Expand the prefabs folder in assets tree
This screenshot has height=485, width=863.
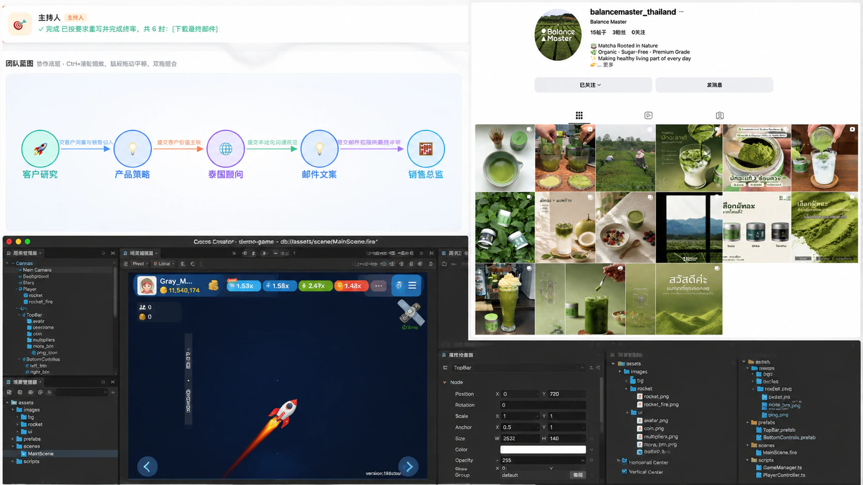[x=13, y=439]
